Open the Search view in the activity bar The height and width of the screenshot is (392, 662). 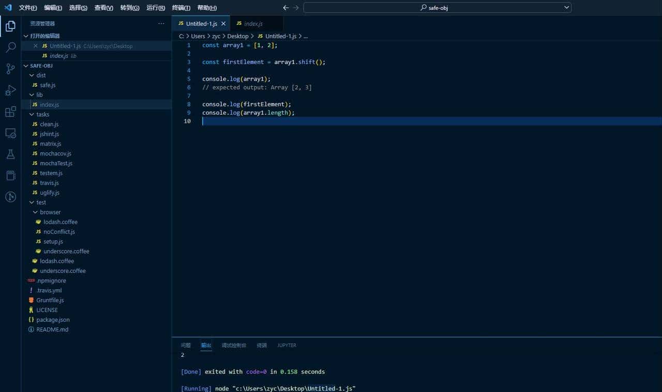pyautogui.click(x=9, y=47)
